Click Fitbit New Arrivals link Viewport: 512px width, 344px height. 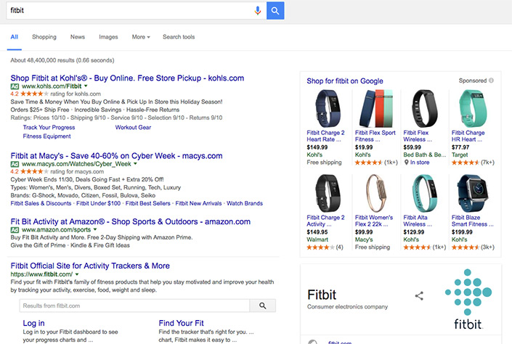click(x=198, y=203)
